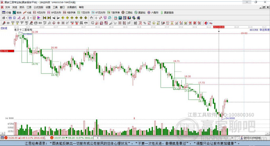Select the red target circle tool
This screenshot has height=146, width=270.
54,23
